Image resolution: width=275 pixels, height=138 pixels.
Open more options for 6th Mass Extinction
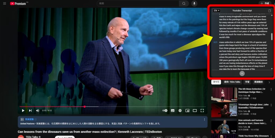[271, 89]
